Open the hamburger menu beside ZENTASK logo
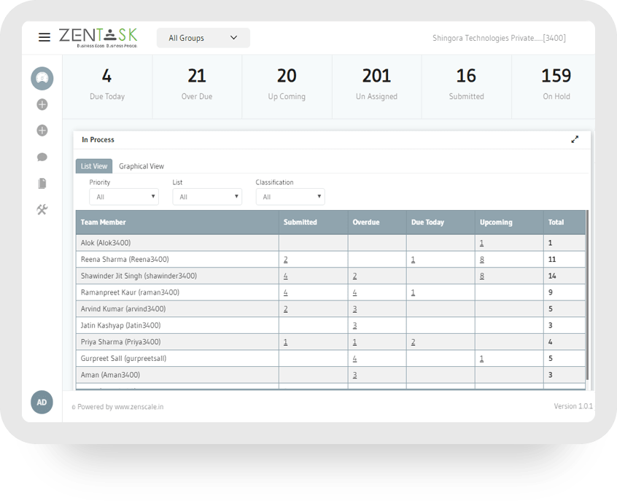Viewport: 617px width, 501px height. pyautogui.click(x=44, y=37)
